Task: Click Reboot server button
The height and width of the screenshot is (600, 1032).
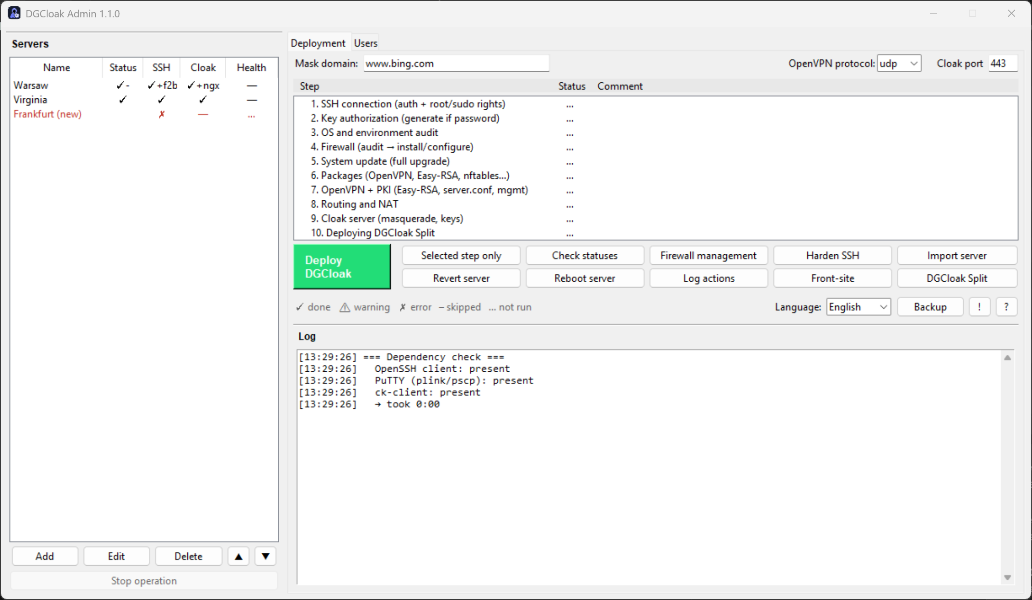Action: [x=585, y=278]
